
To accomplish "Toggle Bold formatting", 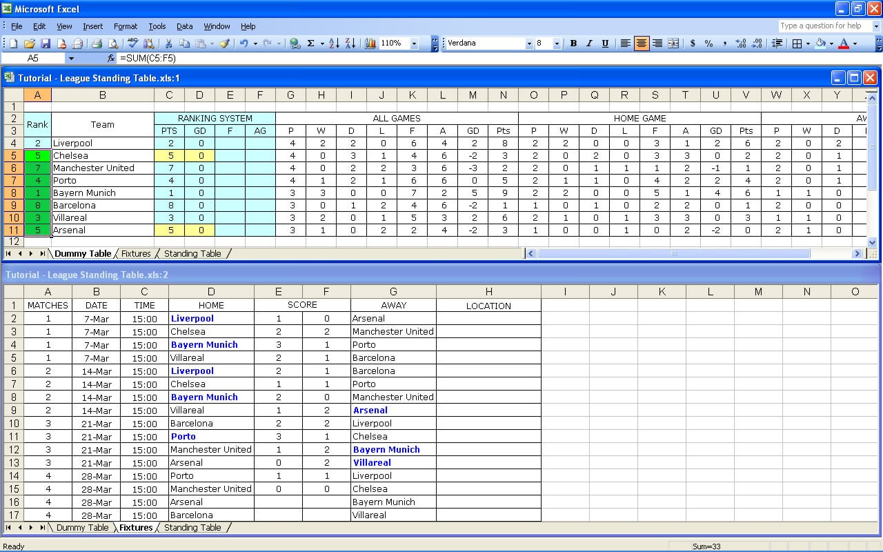I will 573,43.
